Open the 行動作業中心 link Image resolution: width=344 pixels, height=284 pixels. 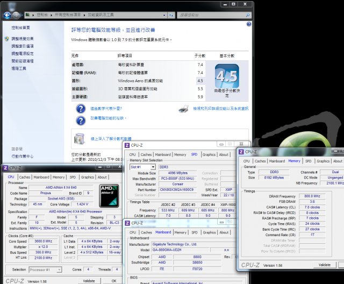pos(23,157)
